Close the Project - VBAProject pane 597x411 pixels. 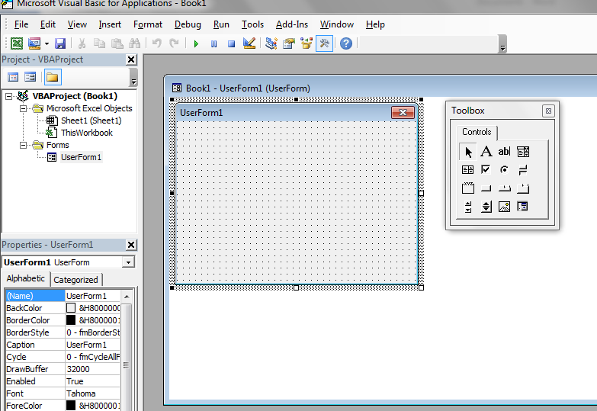coord(131,59)
